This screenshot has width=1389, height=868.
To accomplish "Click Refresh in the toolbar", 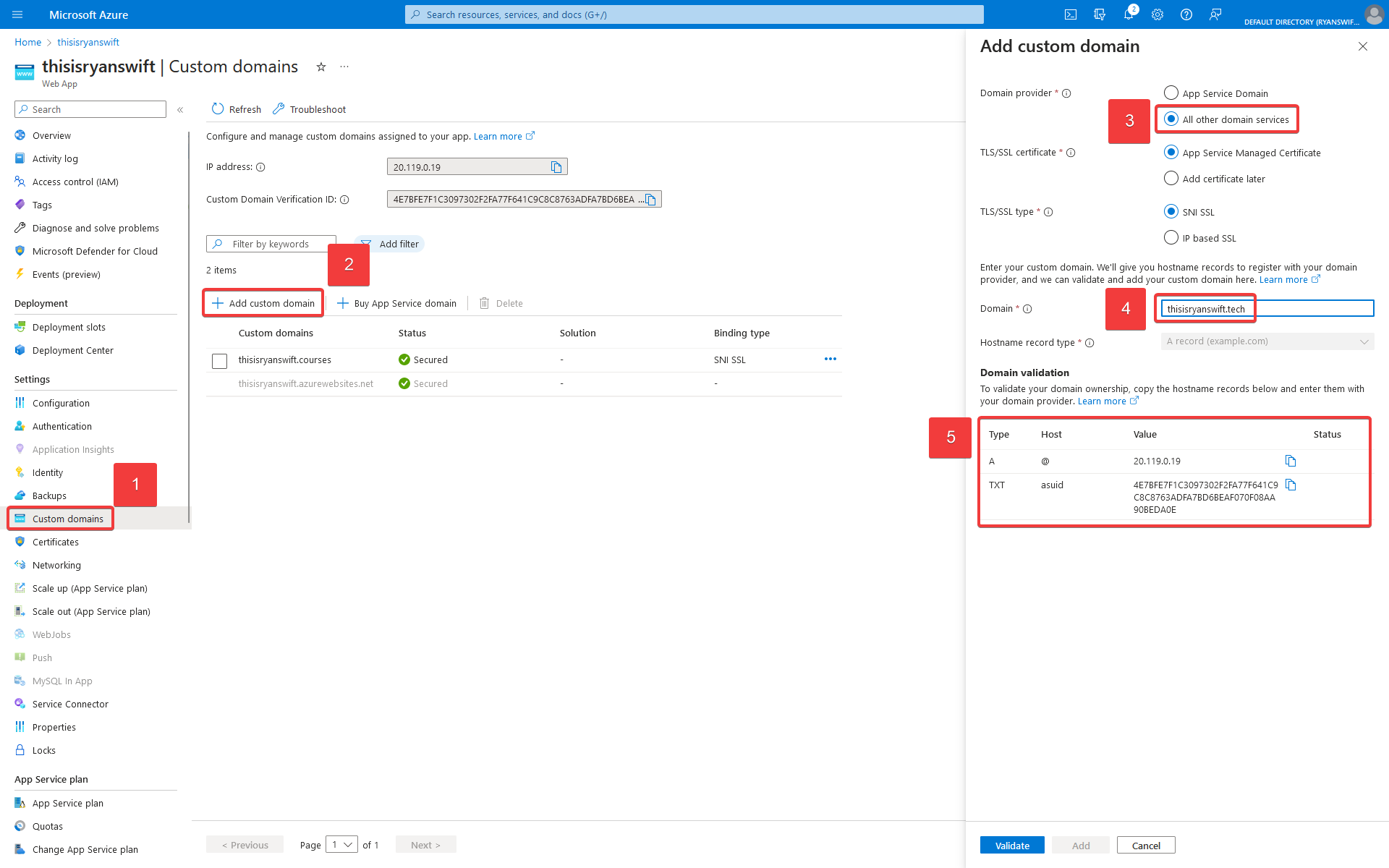I will point(237,109).
